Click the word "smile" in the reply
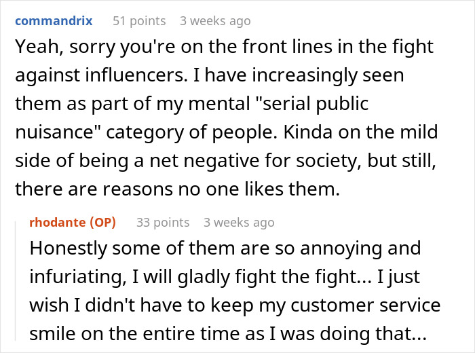Image resolution: width=475 pixels, height=353 pixels. 53,333
